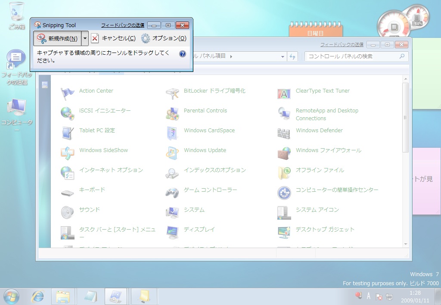Click キャンセル(C) in Snipping Tool

(114, 38)
